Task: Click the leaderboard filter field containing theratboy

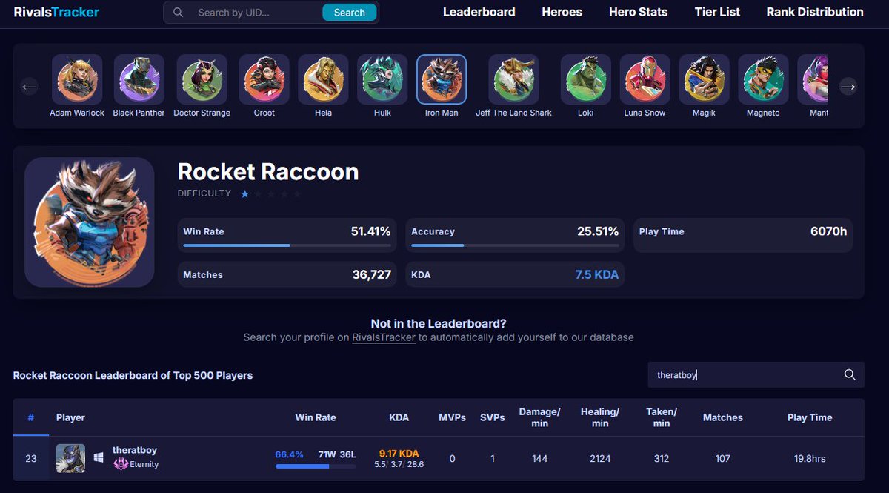Action: (756, 374)
